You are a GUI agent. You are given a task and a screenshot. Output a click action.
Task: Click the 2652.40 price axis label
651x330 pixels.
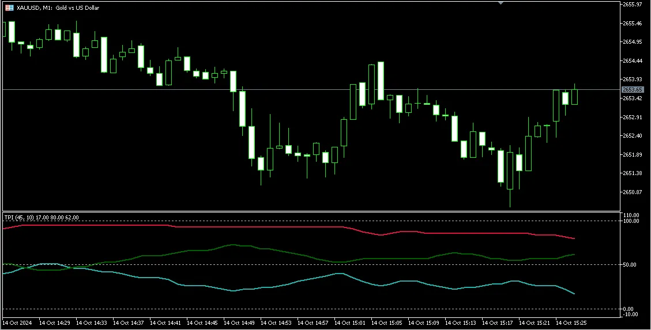point(633,135)
